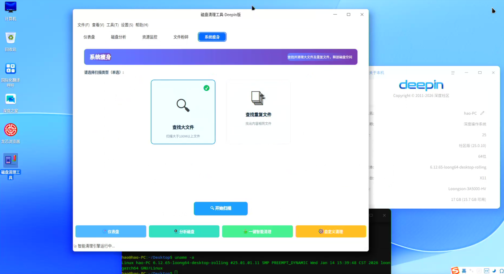504x274 pixels.
Task: Click the 6.12.65-loong64-desktop-rolling kernel value
Action: tap(458, 167)
